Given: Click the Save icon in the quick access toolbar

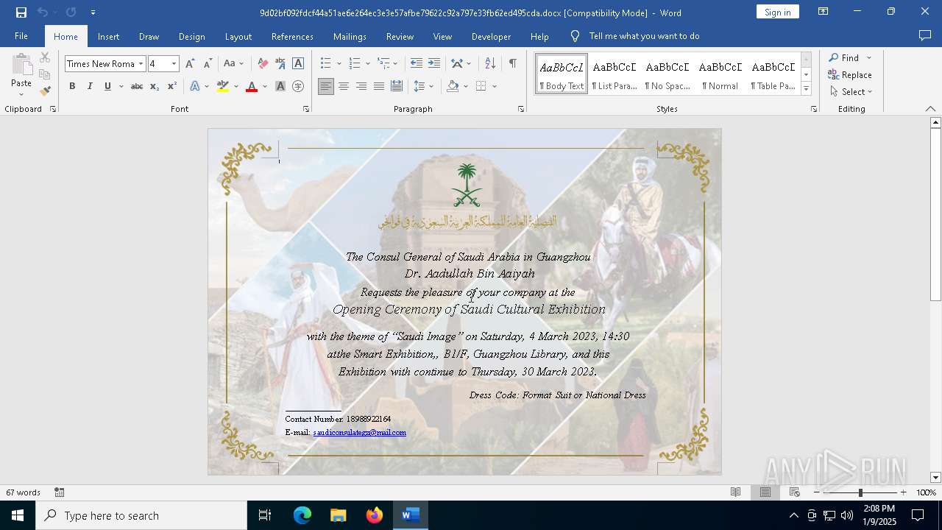Looking at the screenshot, I should (21, 13).
